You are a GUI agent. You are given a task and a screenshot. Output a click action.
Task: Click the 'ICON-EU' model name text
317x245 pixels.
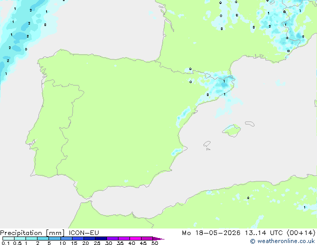point(83,233)
